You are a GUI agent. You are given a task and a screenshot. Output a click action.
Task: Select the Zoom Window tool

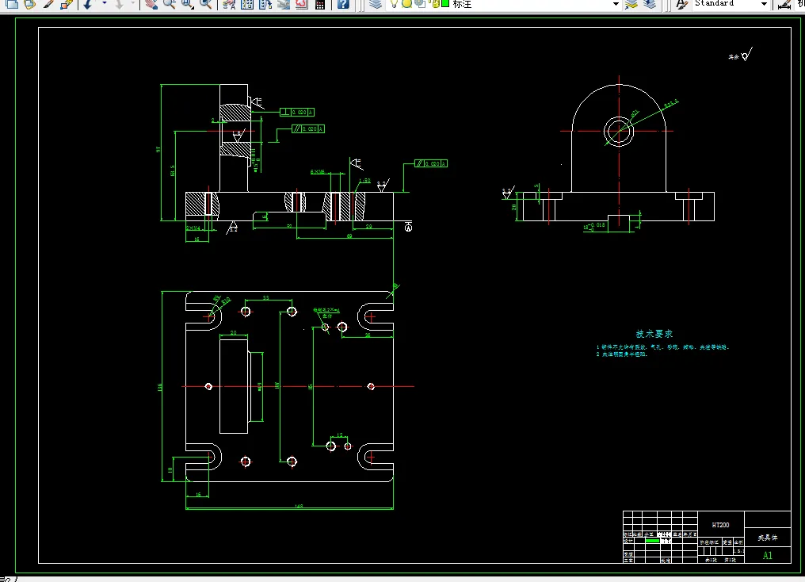pos(188,4)
